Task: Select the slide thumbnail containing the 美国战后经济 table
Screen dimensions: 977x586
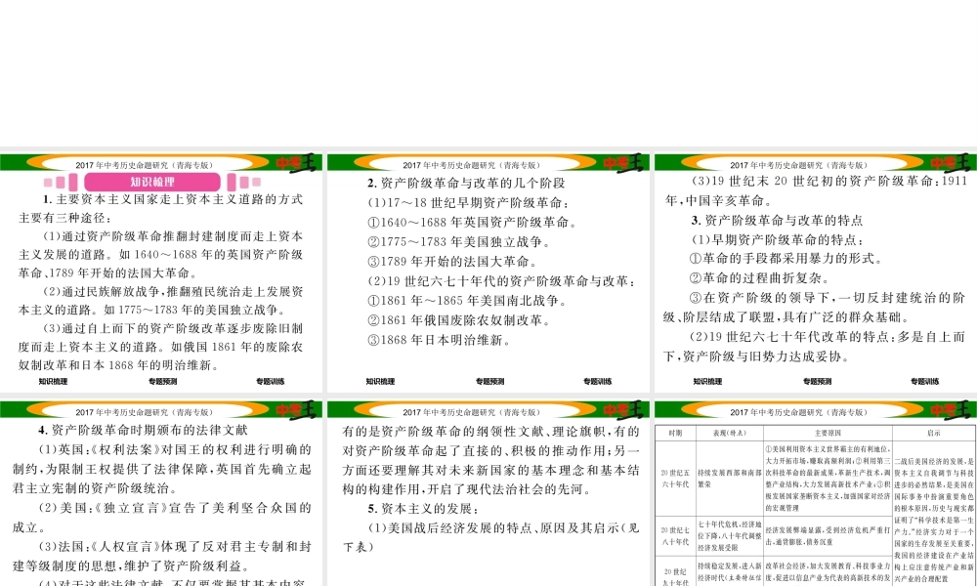Action: (816, 492)
